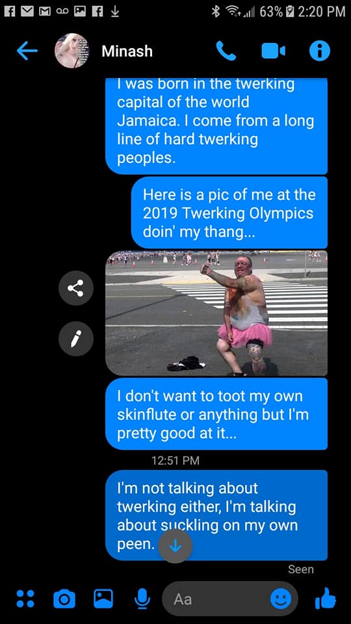Open the photo gallery picker
This screenshot has width=351, height=624.
point(103,598)
